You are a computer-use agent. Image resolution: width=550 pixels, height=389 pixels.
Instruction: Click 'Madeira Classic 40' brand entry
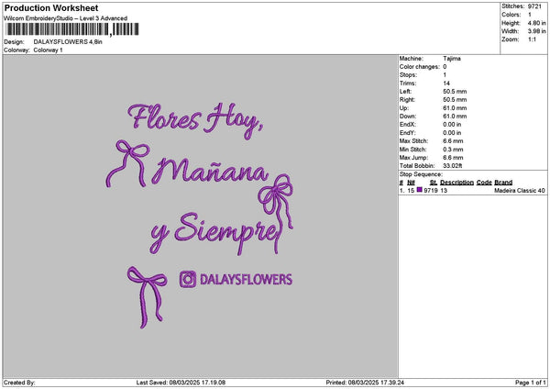pos(520,191)
